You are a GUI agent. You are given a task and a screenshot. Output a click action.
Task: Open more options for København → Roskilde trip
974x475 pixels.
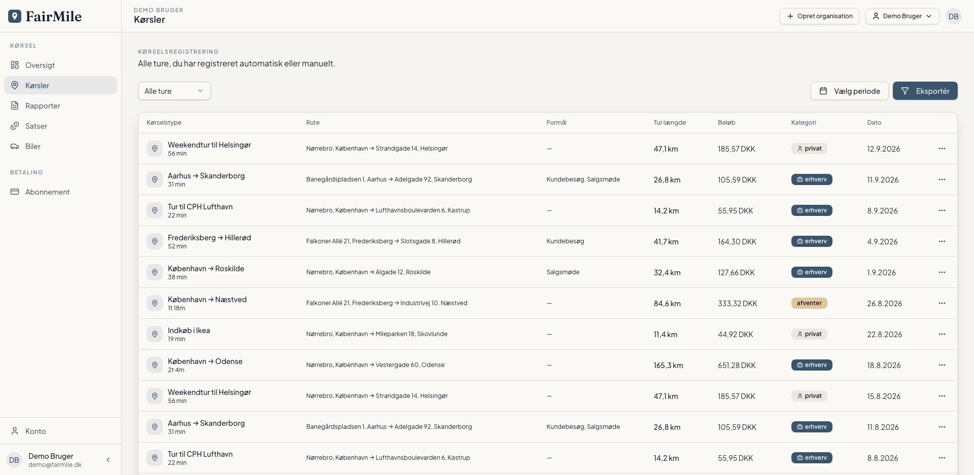pyautogui.click(x=942, y=272)
